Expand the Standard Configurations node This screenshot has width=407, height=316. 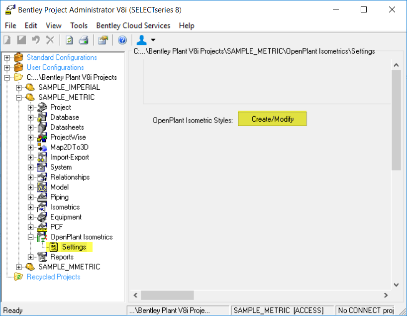click(7, 57)
